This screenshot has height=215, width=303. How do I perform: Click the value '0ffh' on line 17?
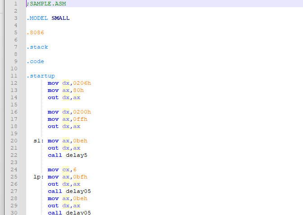(80, 119)
